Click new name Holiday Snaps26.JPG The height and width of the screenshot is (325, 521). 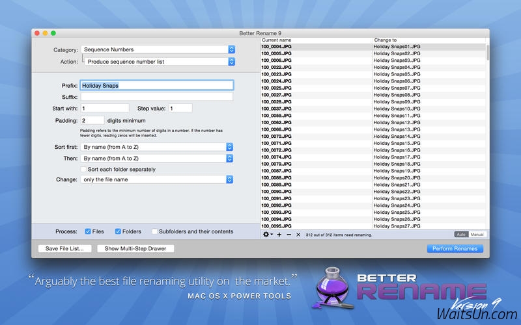397,219
